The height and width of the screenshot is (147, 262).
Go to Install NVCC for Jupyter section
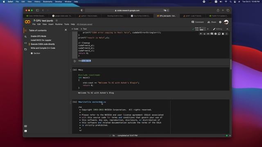coord(41,40)
